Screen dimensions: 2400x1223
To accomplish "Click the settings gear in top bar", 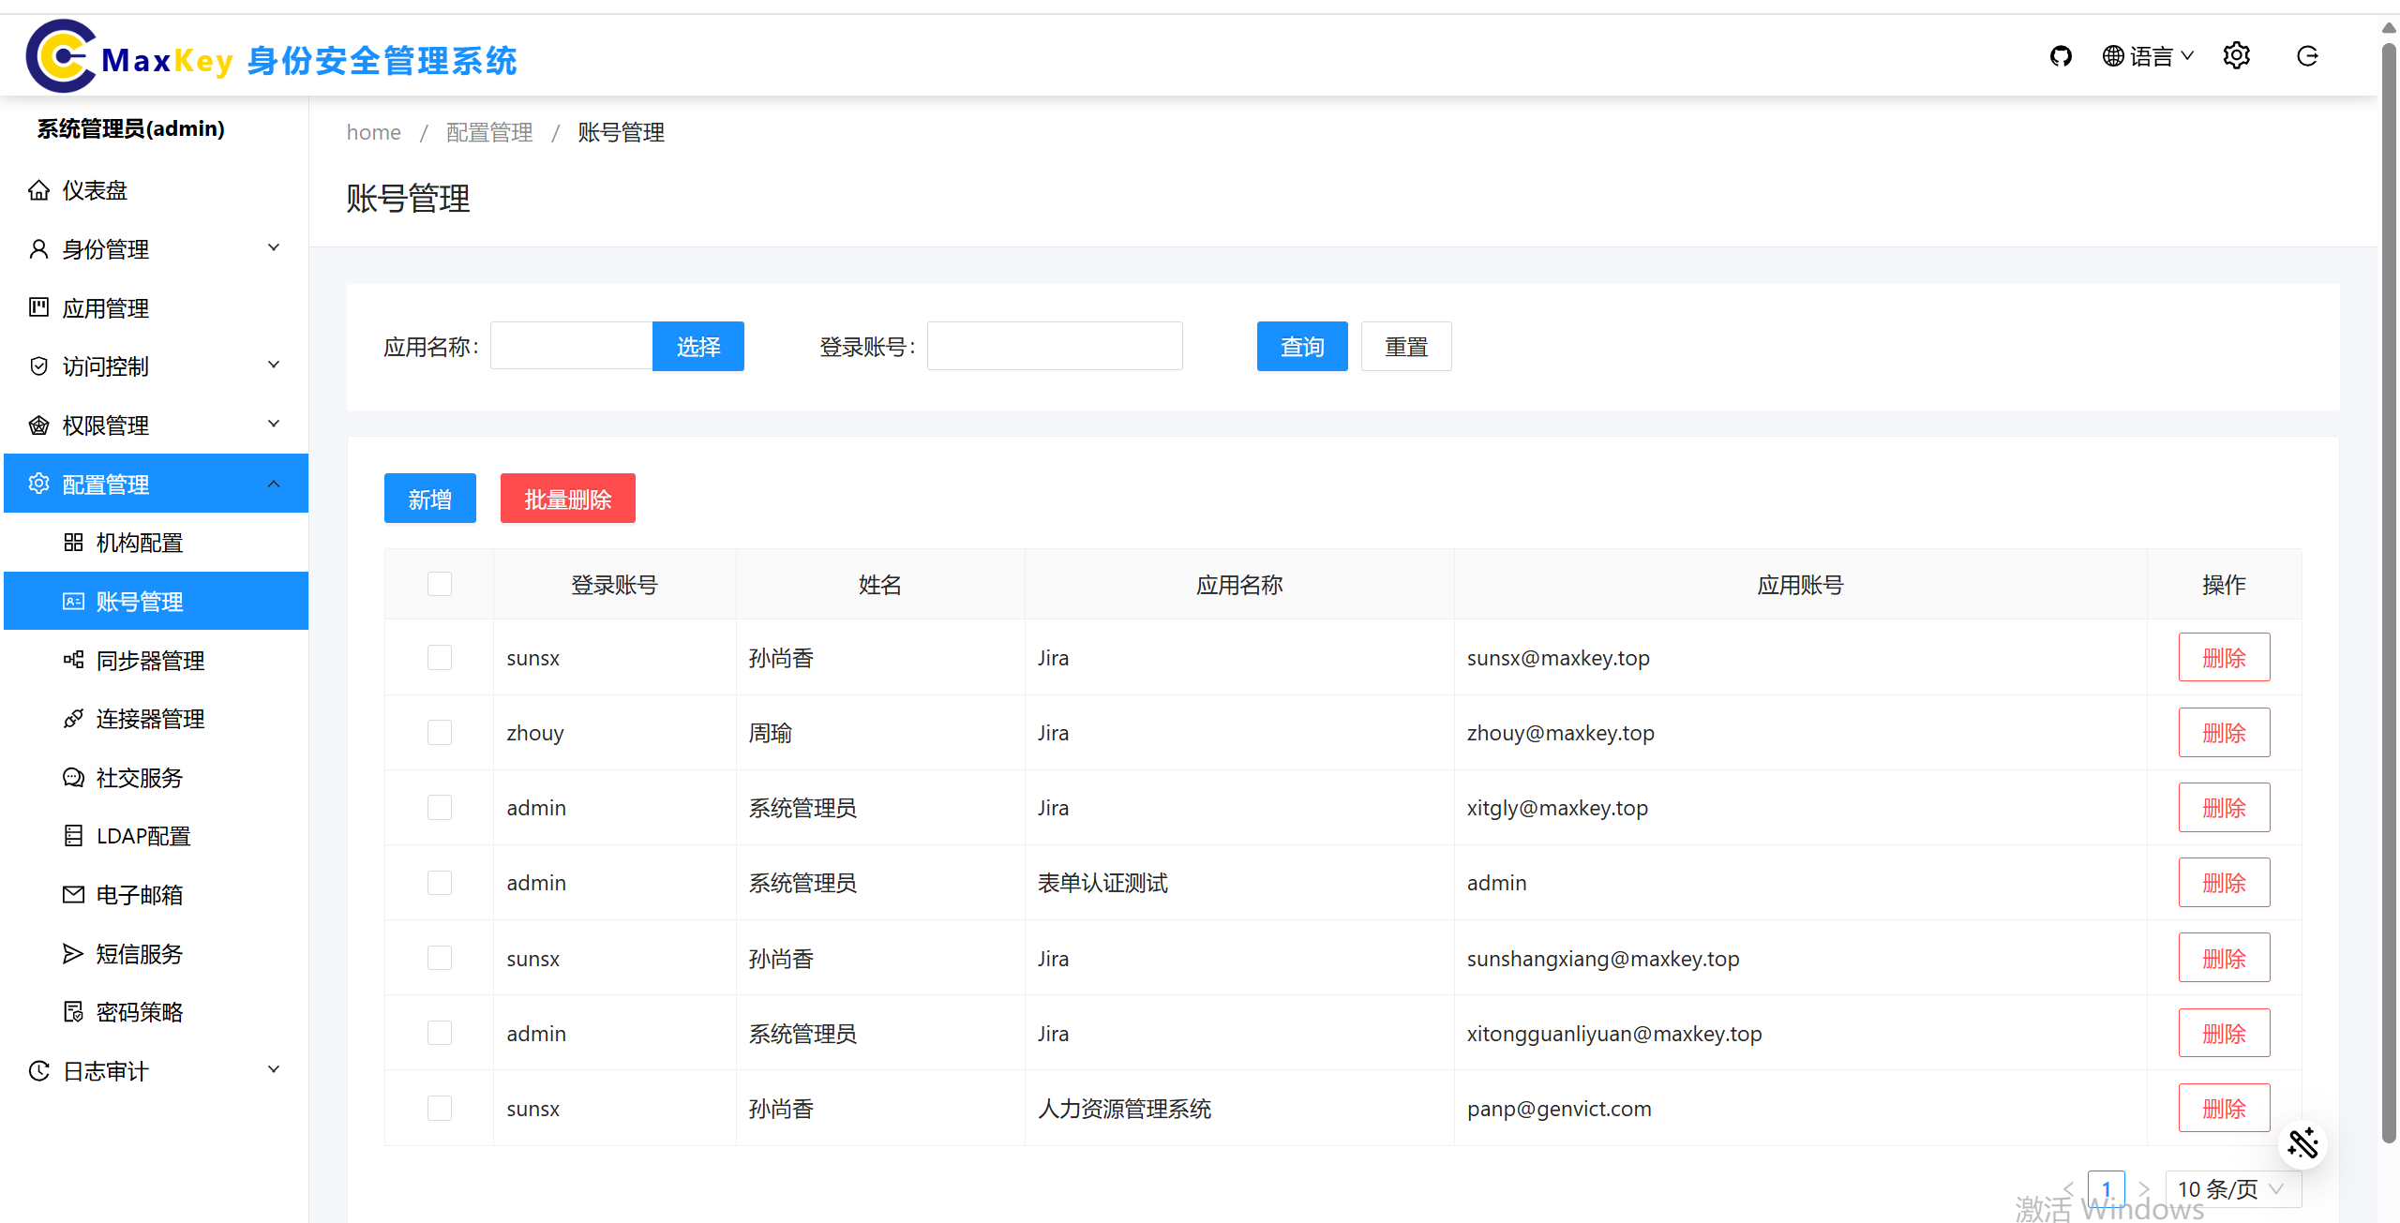I will pyautogui.click(x=2237, y=55).
